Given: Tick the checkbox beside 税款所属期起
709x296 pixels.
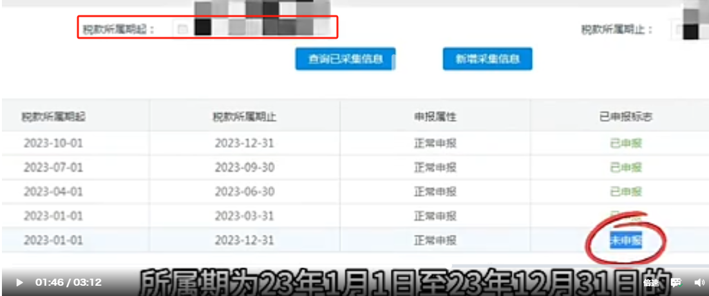Looking at the screenshot, I should (x=183, y=29).
